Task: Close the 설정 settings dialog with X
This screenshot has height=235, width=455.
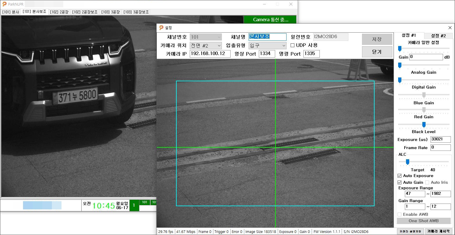Action: [450, 28]
